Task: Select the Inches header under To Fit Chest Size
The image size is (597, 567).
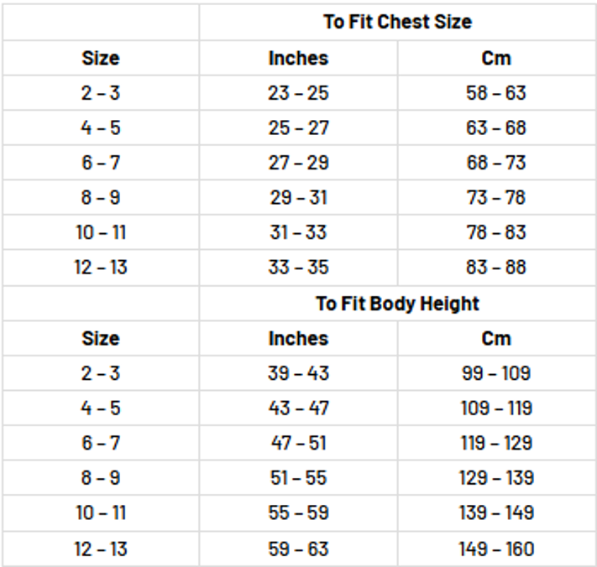Action: [298, 59]
